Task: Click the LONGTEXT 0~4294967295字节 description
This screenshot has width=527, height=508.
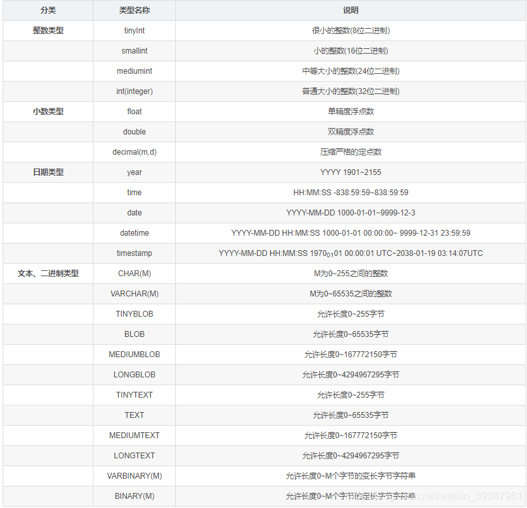Action: [350, 456]
